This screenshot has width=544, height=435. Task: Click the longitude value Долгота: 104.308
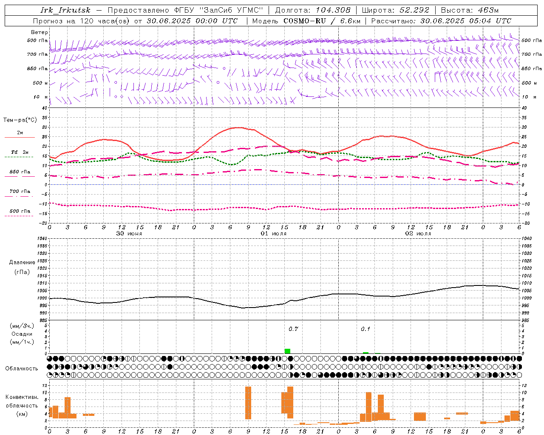tap(313, 10)
